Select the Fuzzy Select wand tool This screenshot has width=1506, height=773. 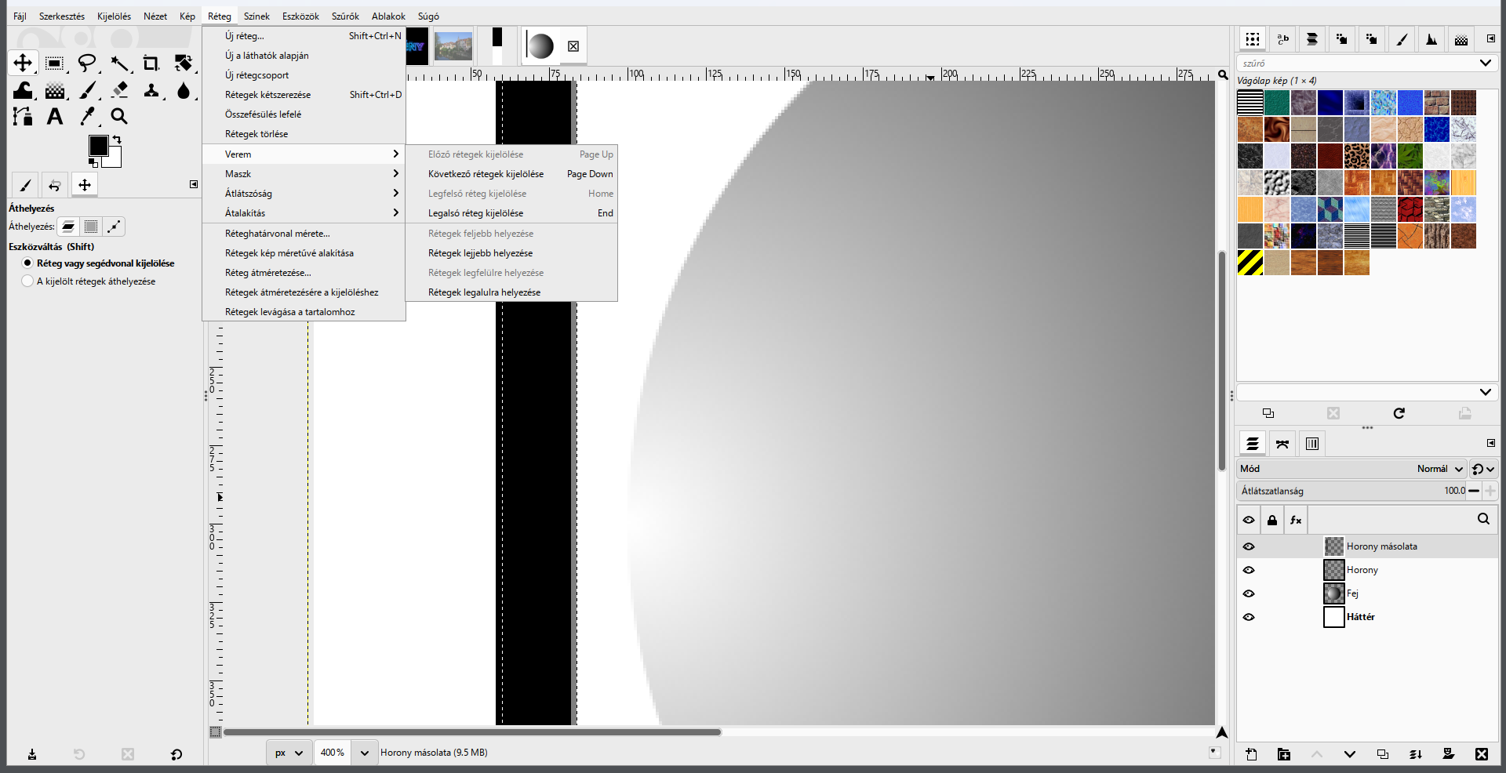pyautogui.click(x=119, y=63)
